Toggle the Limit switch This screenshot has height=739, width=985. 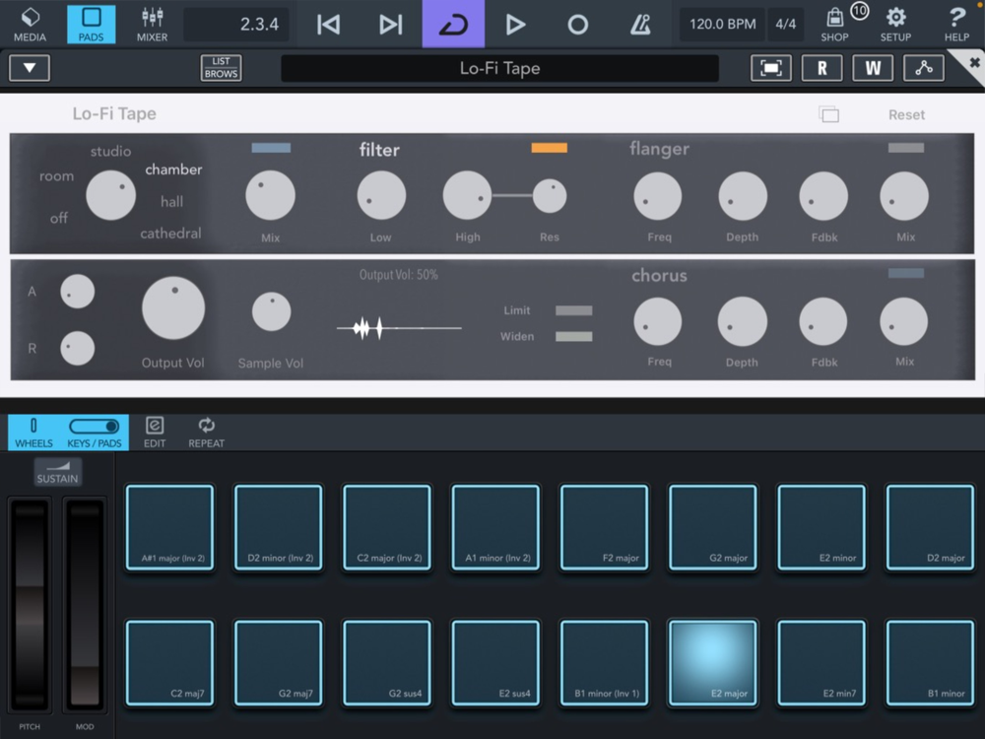click(x=573, y=310)
